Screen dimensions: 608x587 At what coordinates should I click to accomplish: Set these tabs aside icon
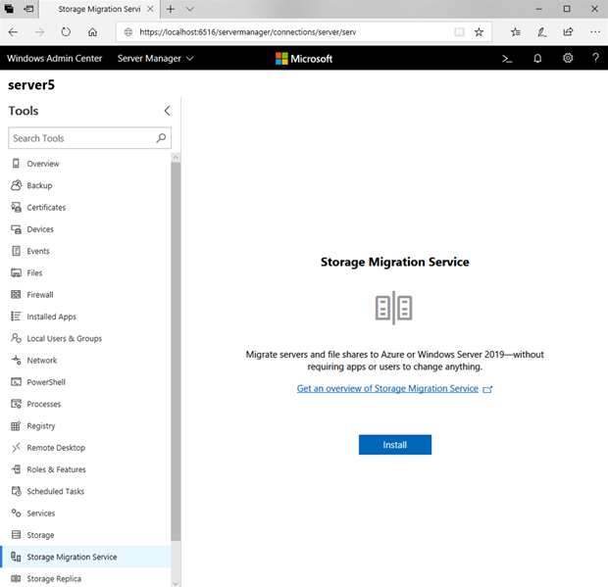coord(28,9)
